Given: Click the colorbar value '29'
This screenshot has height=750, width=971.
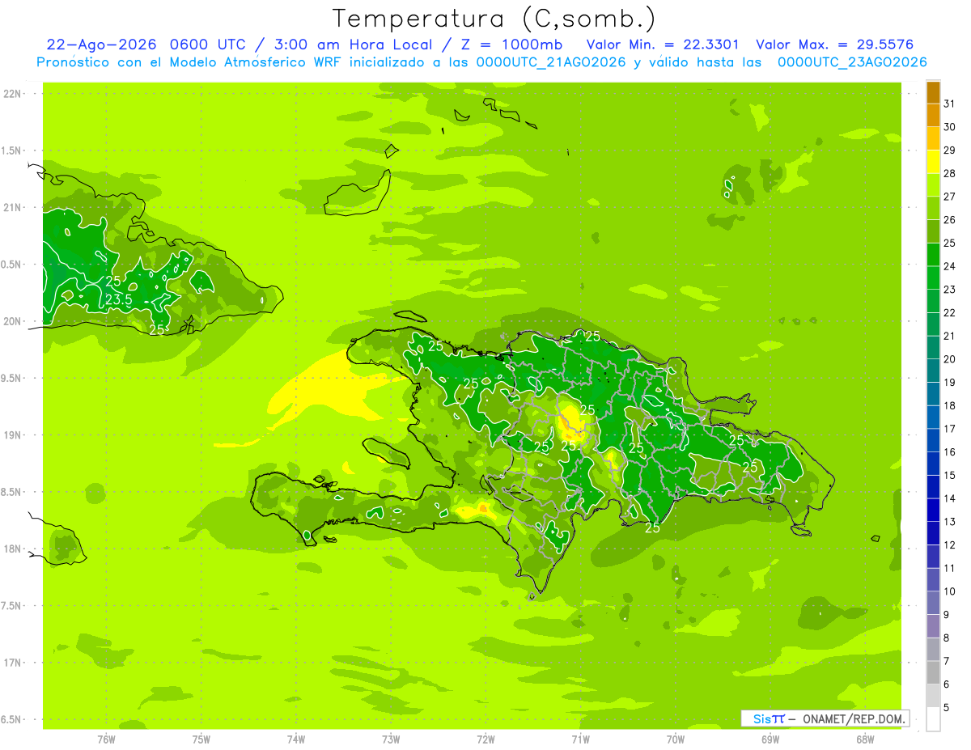Looking at the screenshot, I should click(x=949, y=150).
